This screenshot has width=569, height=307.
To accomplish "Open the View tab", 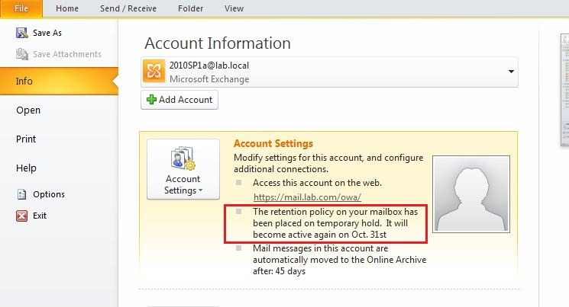I will (x=234, y=8).
